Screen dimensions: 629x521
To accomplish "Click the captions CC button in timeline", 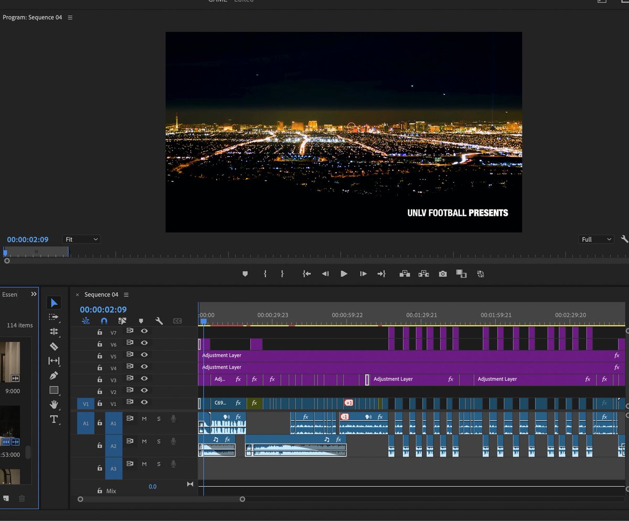I will [177, 321].
